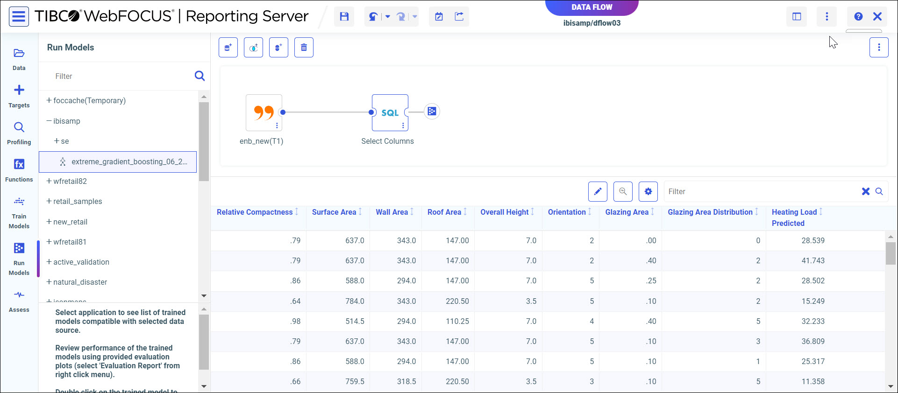Open the undo dropdown arrow
The image size is (898, 393).
pyautogui.click(x=388, y=17)
